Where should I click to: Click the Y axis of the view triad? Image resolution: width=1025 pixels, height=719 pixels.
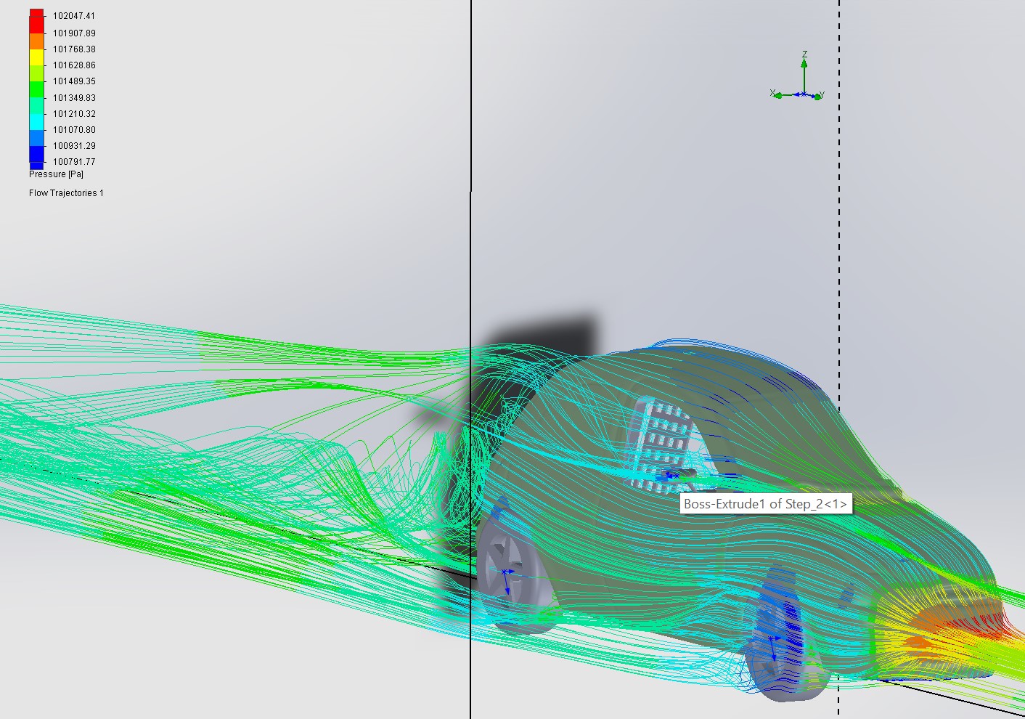pos(820,94)
